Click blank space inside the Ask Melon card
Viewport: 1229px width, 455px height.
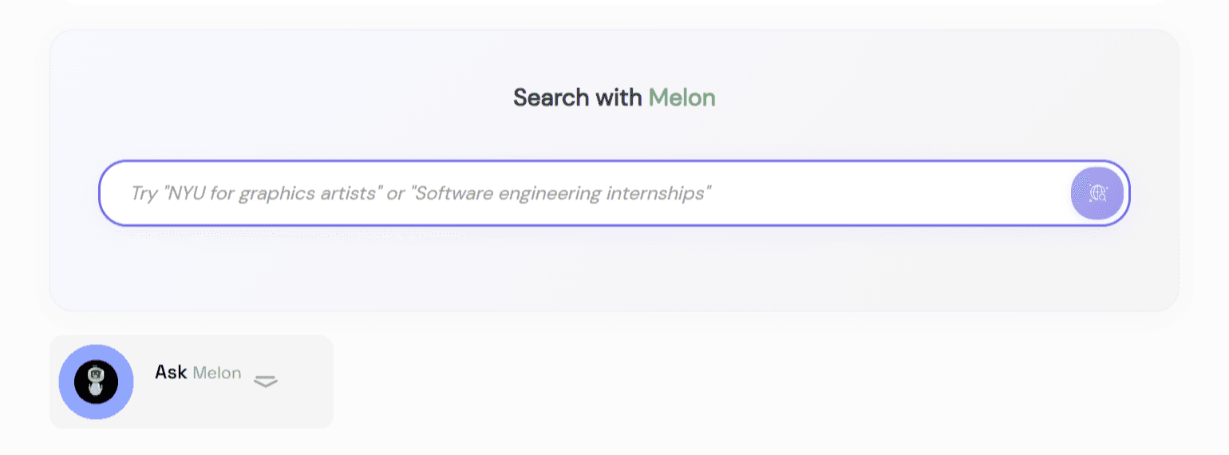click(303, 403)
